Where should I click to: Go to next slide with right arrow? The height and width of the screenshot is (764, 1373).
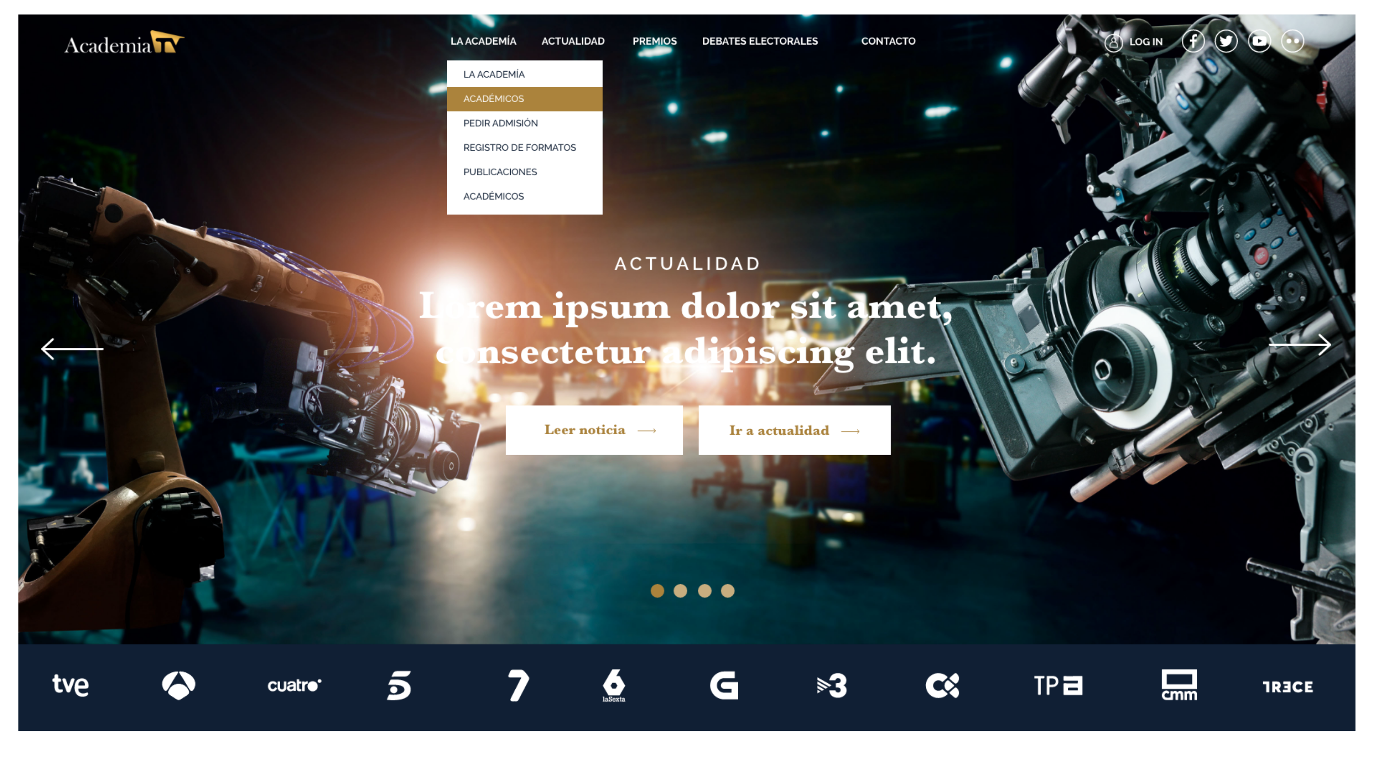click(1299, 345)
